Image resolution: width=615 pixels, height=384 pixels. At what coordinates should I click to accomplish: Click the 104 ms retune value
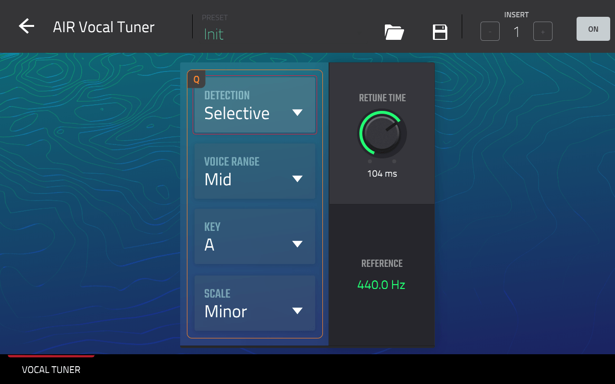[x=382, y=174]
